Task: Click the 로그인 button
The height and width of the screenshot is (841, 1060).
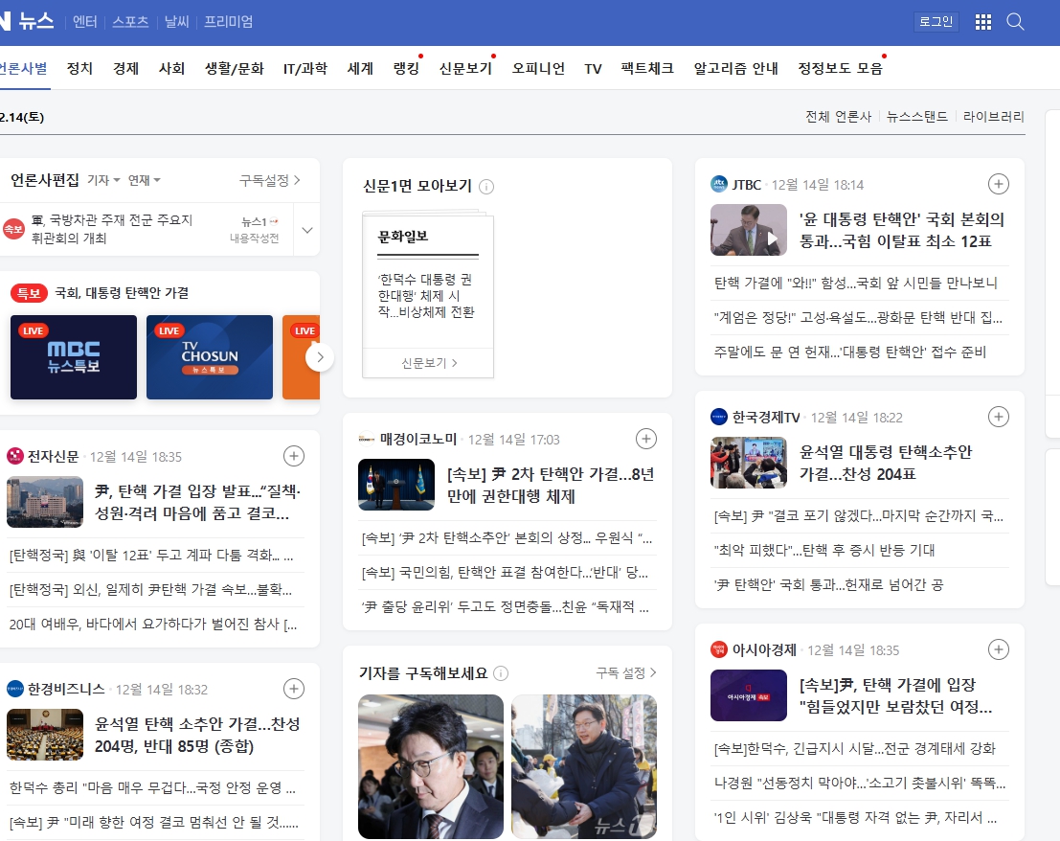Action: coord(936,22)
